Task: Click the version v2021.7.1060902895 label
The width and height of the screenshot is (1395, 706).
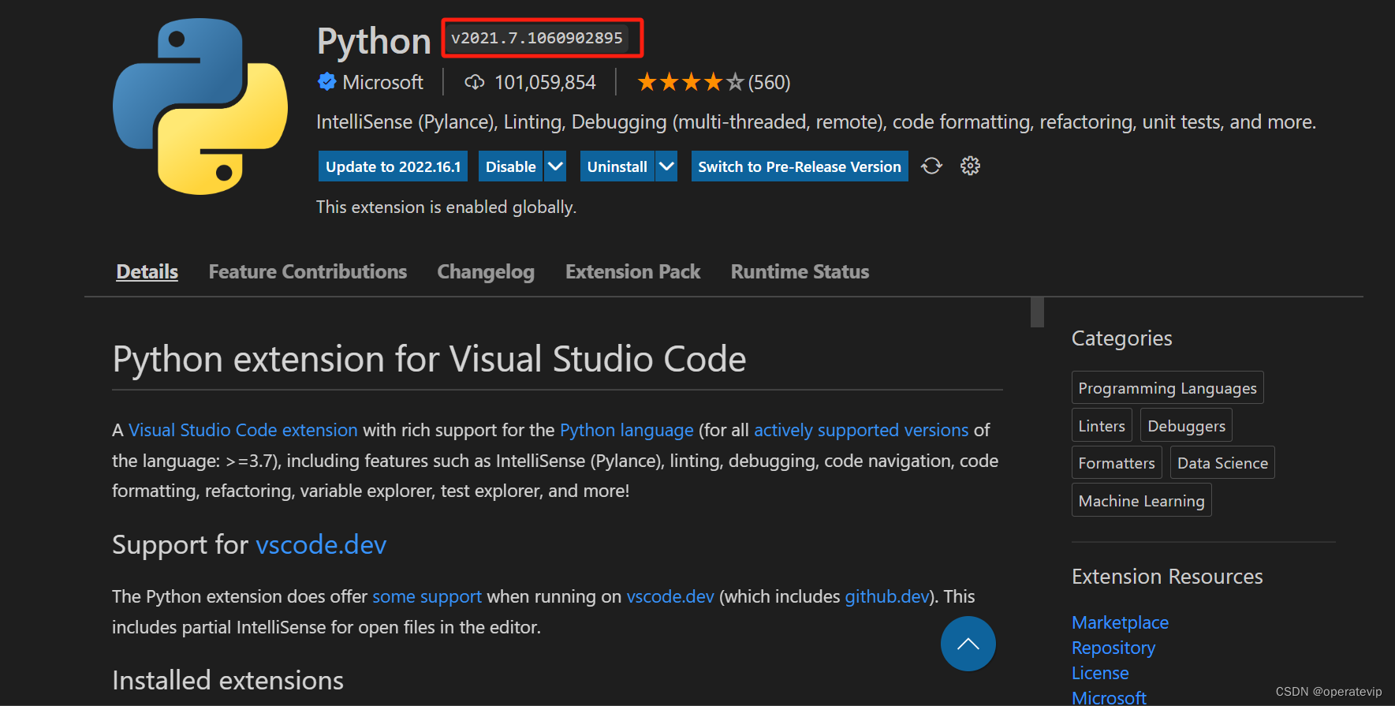Action: 536,38
